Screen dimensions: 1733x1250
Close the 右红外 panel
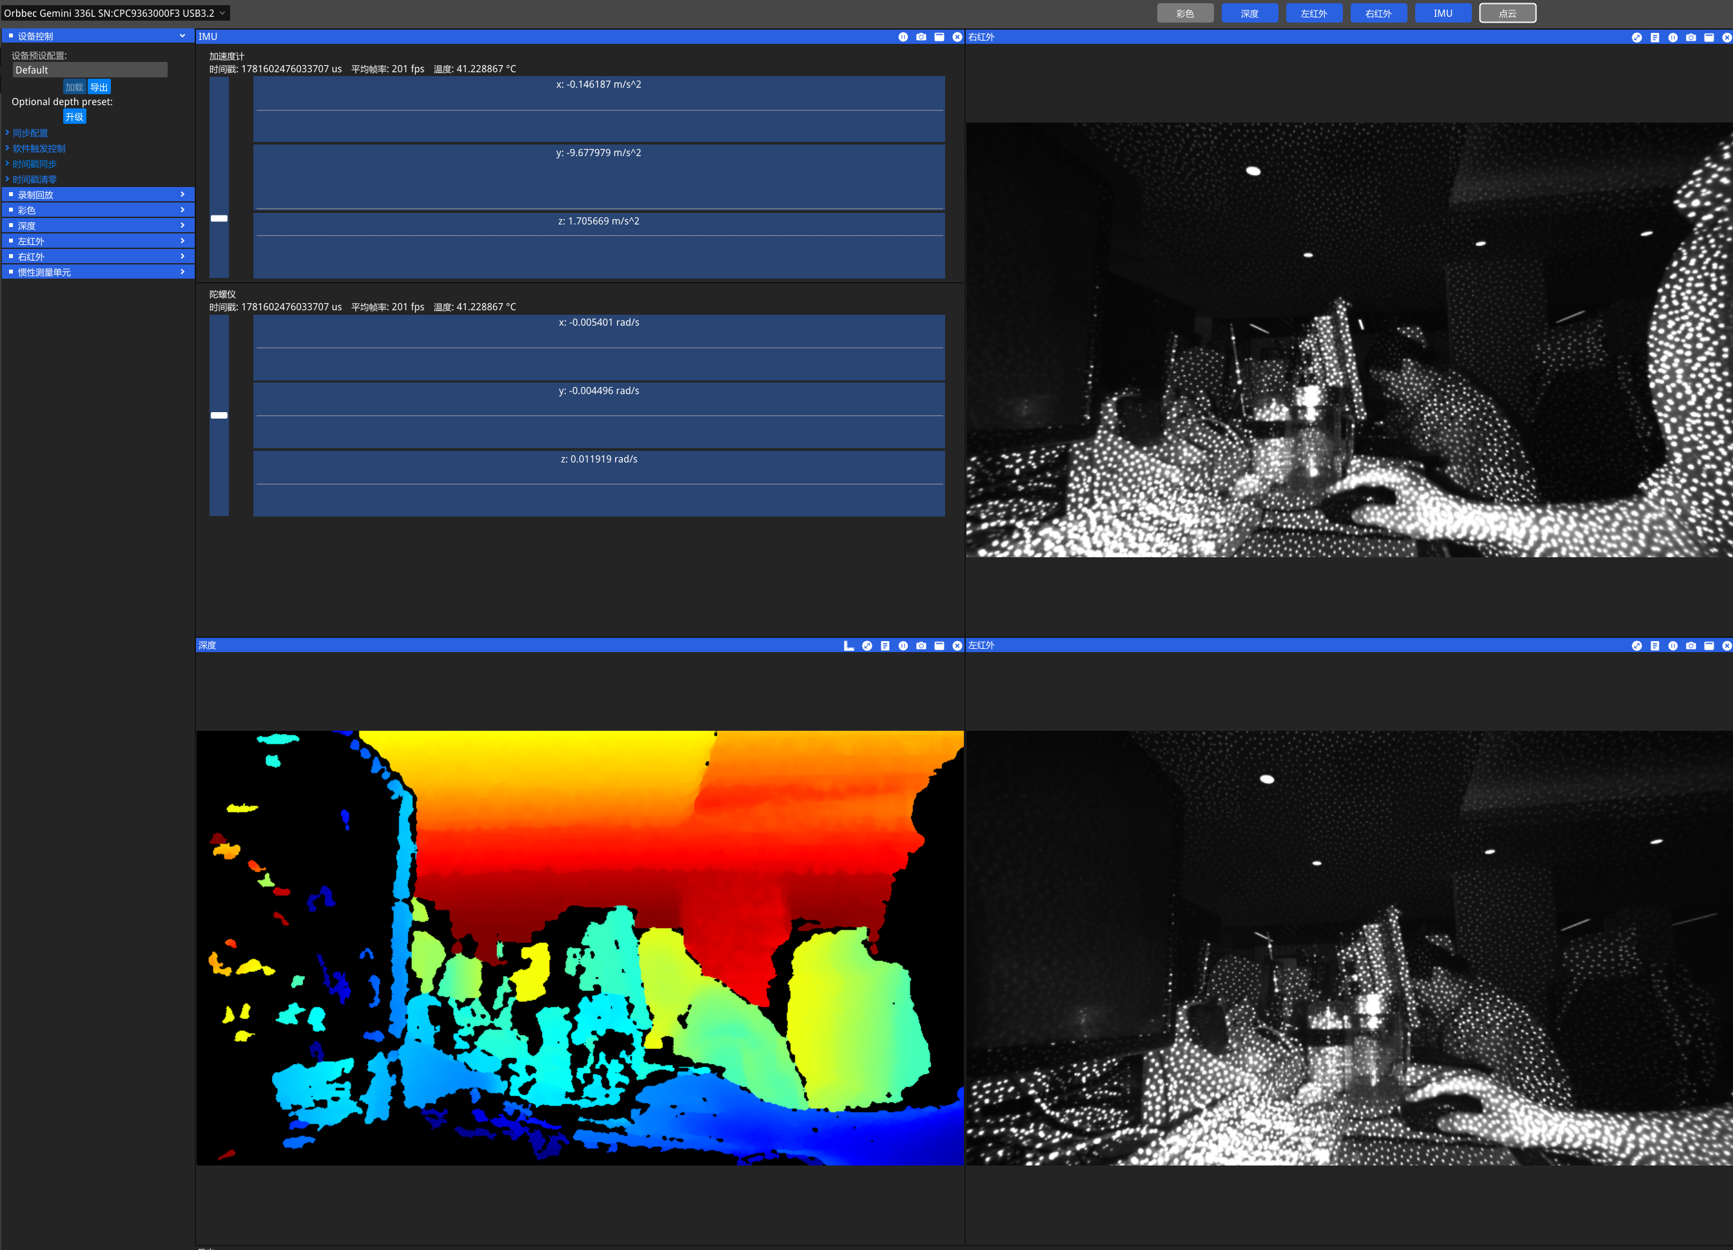click(x=1727, y=37)
